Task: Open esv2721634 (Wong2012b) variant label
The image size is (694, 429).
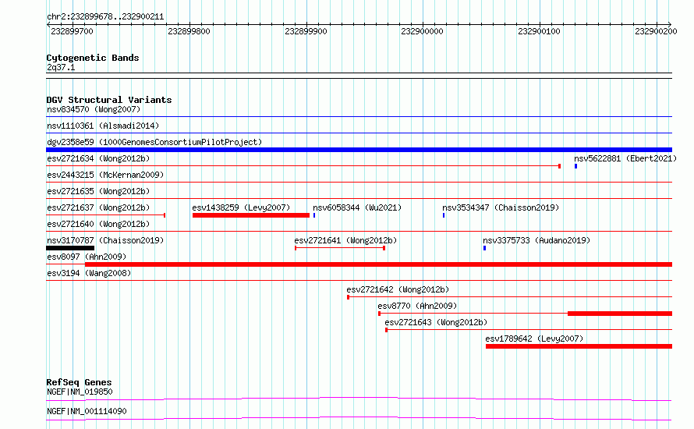Action: point(98,158)
